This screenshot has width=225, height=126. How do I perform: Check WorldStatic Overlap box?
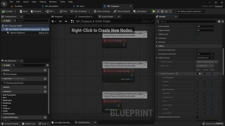click(205, 93)
